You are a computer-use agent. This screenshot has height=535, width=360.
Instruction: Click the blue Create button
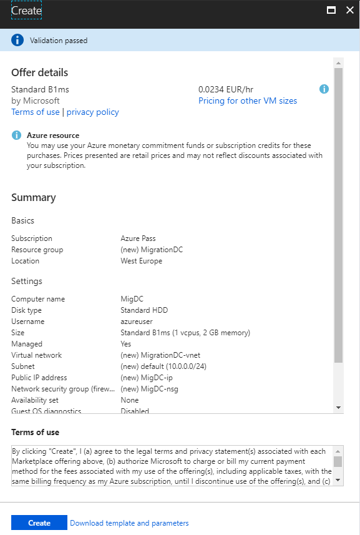39,523
